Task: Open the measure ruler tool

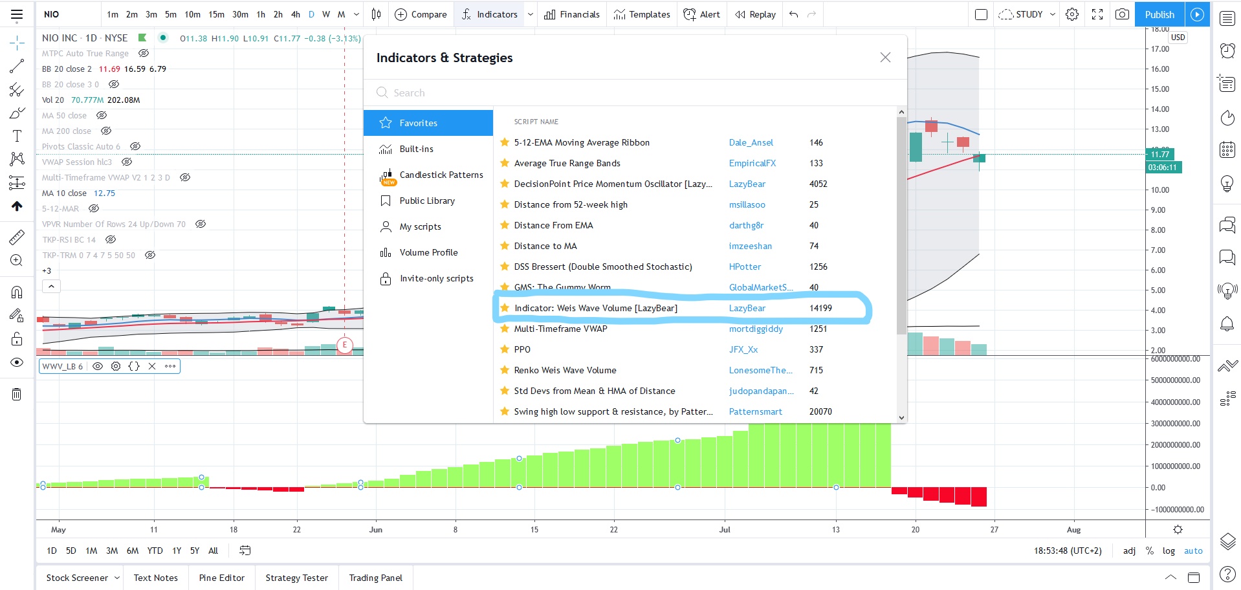Action: point(17,237)
